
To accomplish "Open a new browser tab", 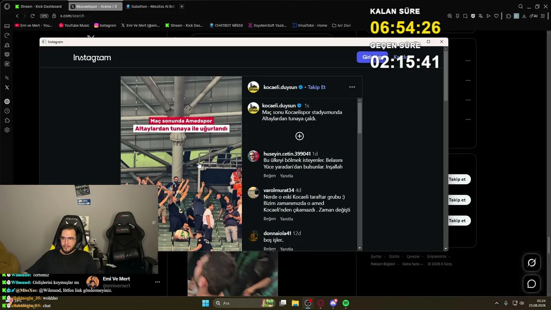I will pyautogui.click(x=182, y=6).
